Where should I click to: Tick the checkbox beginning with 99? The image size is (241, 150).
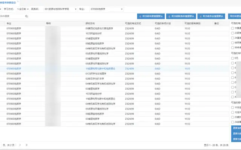tap(233, 48)
